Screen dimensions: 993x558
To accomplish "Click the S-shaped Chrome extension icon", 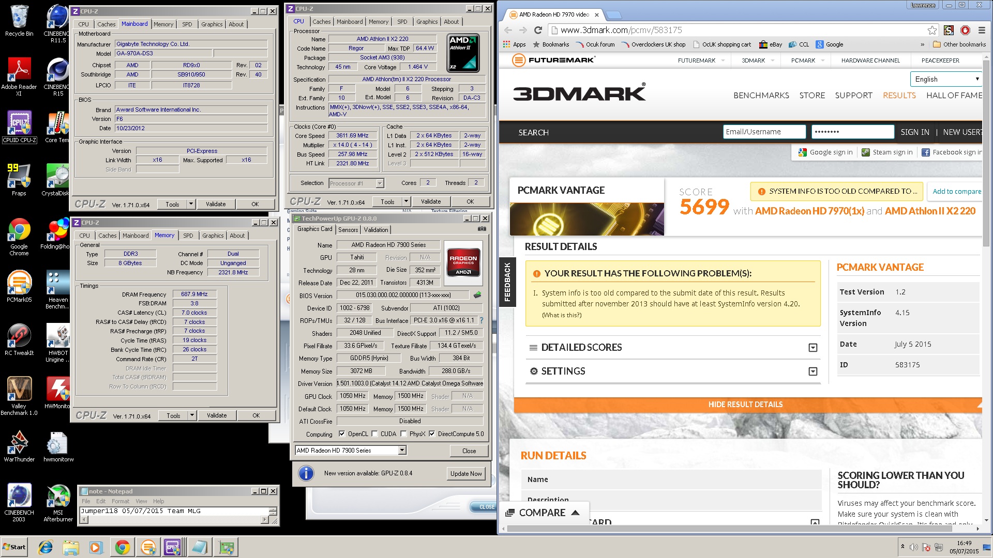I will pos(949,30).
